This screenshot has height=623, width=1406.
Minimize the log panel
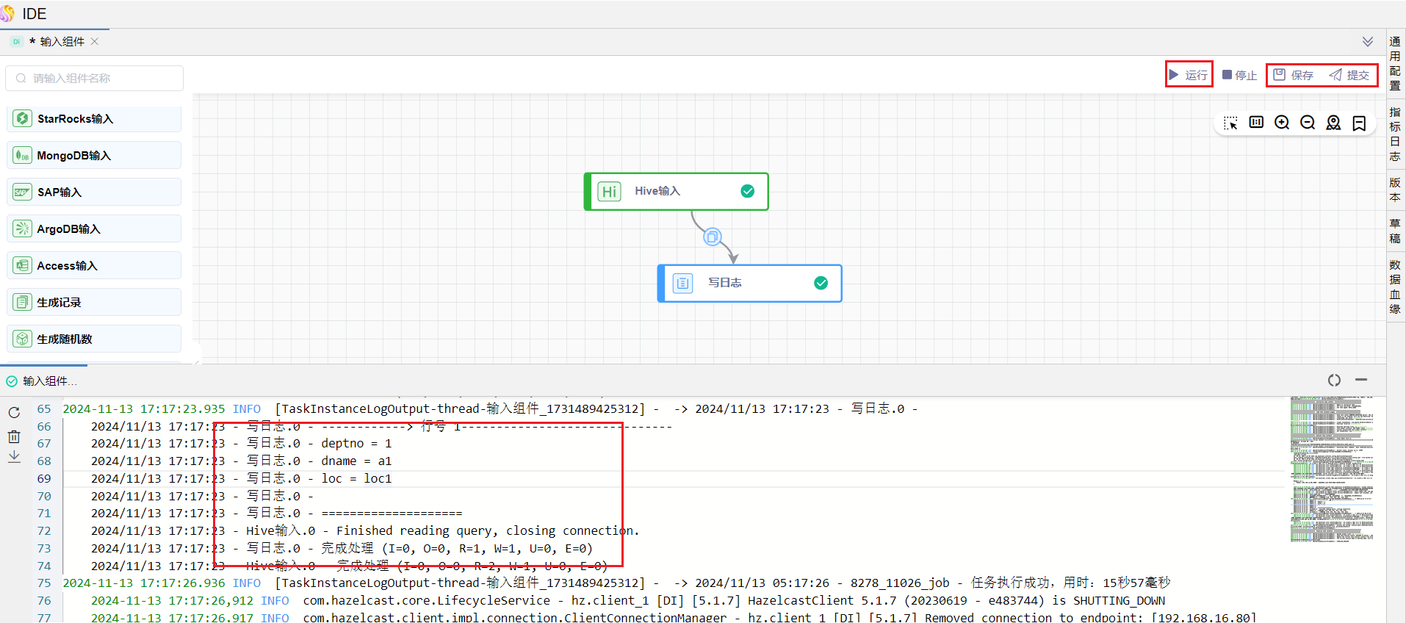tap(1361, 380)
